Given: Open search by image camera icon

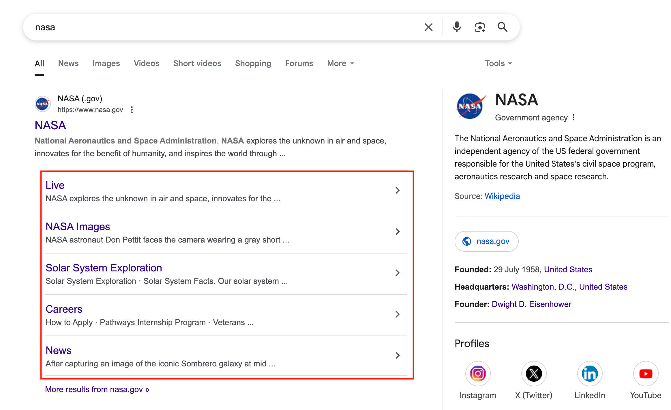Looking at the screenshot, I should [x=480, y=27].
